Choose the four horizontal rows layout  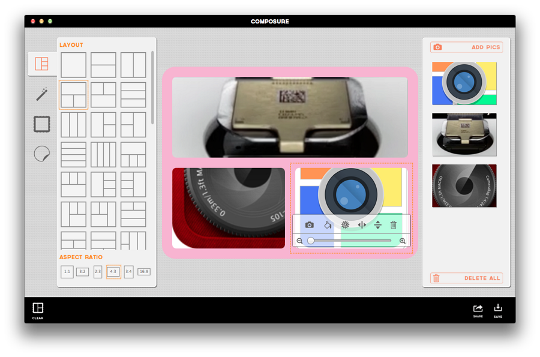(x=73, y=155)
